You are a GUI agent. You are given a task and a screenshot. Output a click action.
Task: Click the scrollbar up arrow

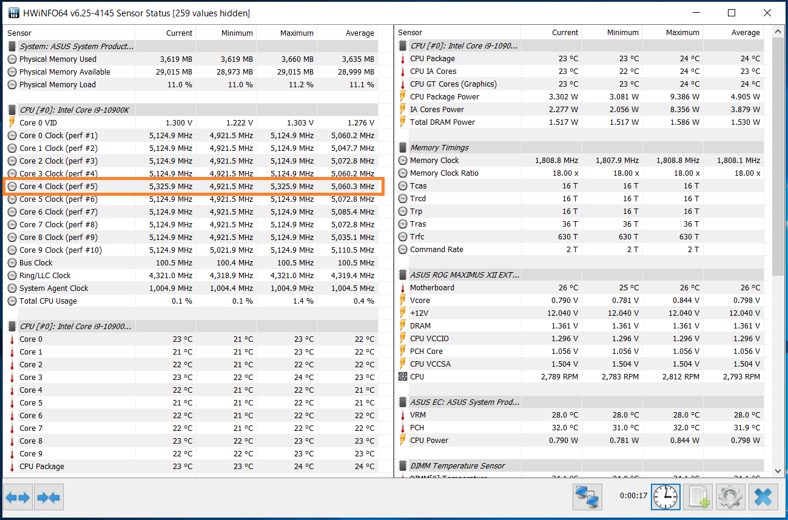(x=778, y=32)
